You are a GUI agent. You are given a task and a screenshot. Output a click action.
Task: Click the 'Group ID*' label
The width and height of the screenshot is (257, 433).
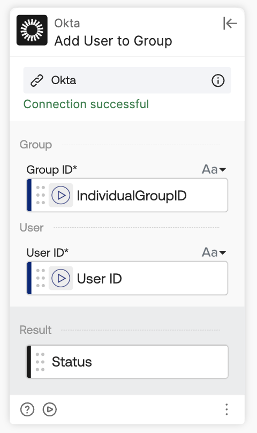pos(51,169)
